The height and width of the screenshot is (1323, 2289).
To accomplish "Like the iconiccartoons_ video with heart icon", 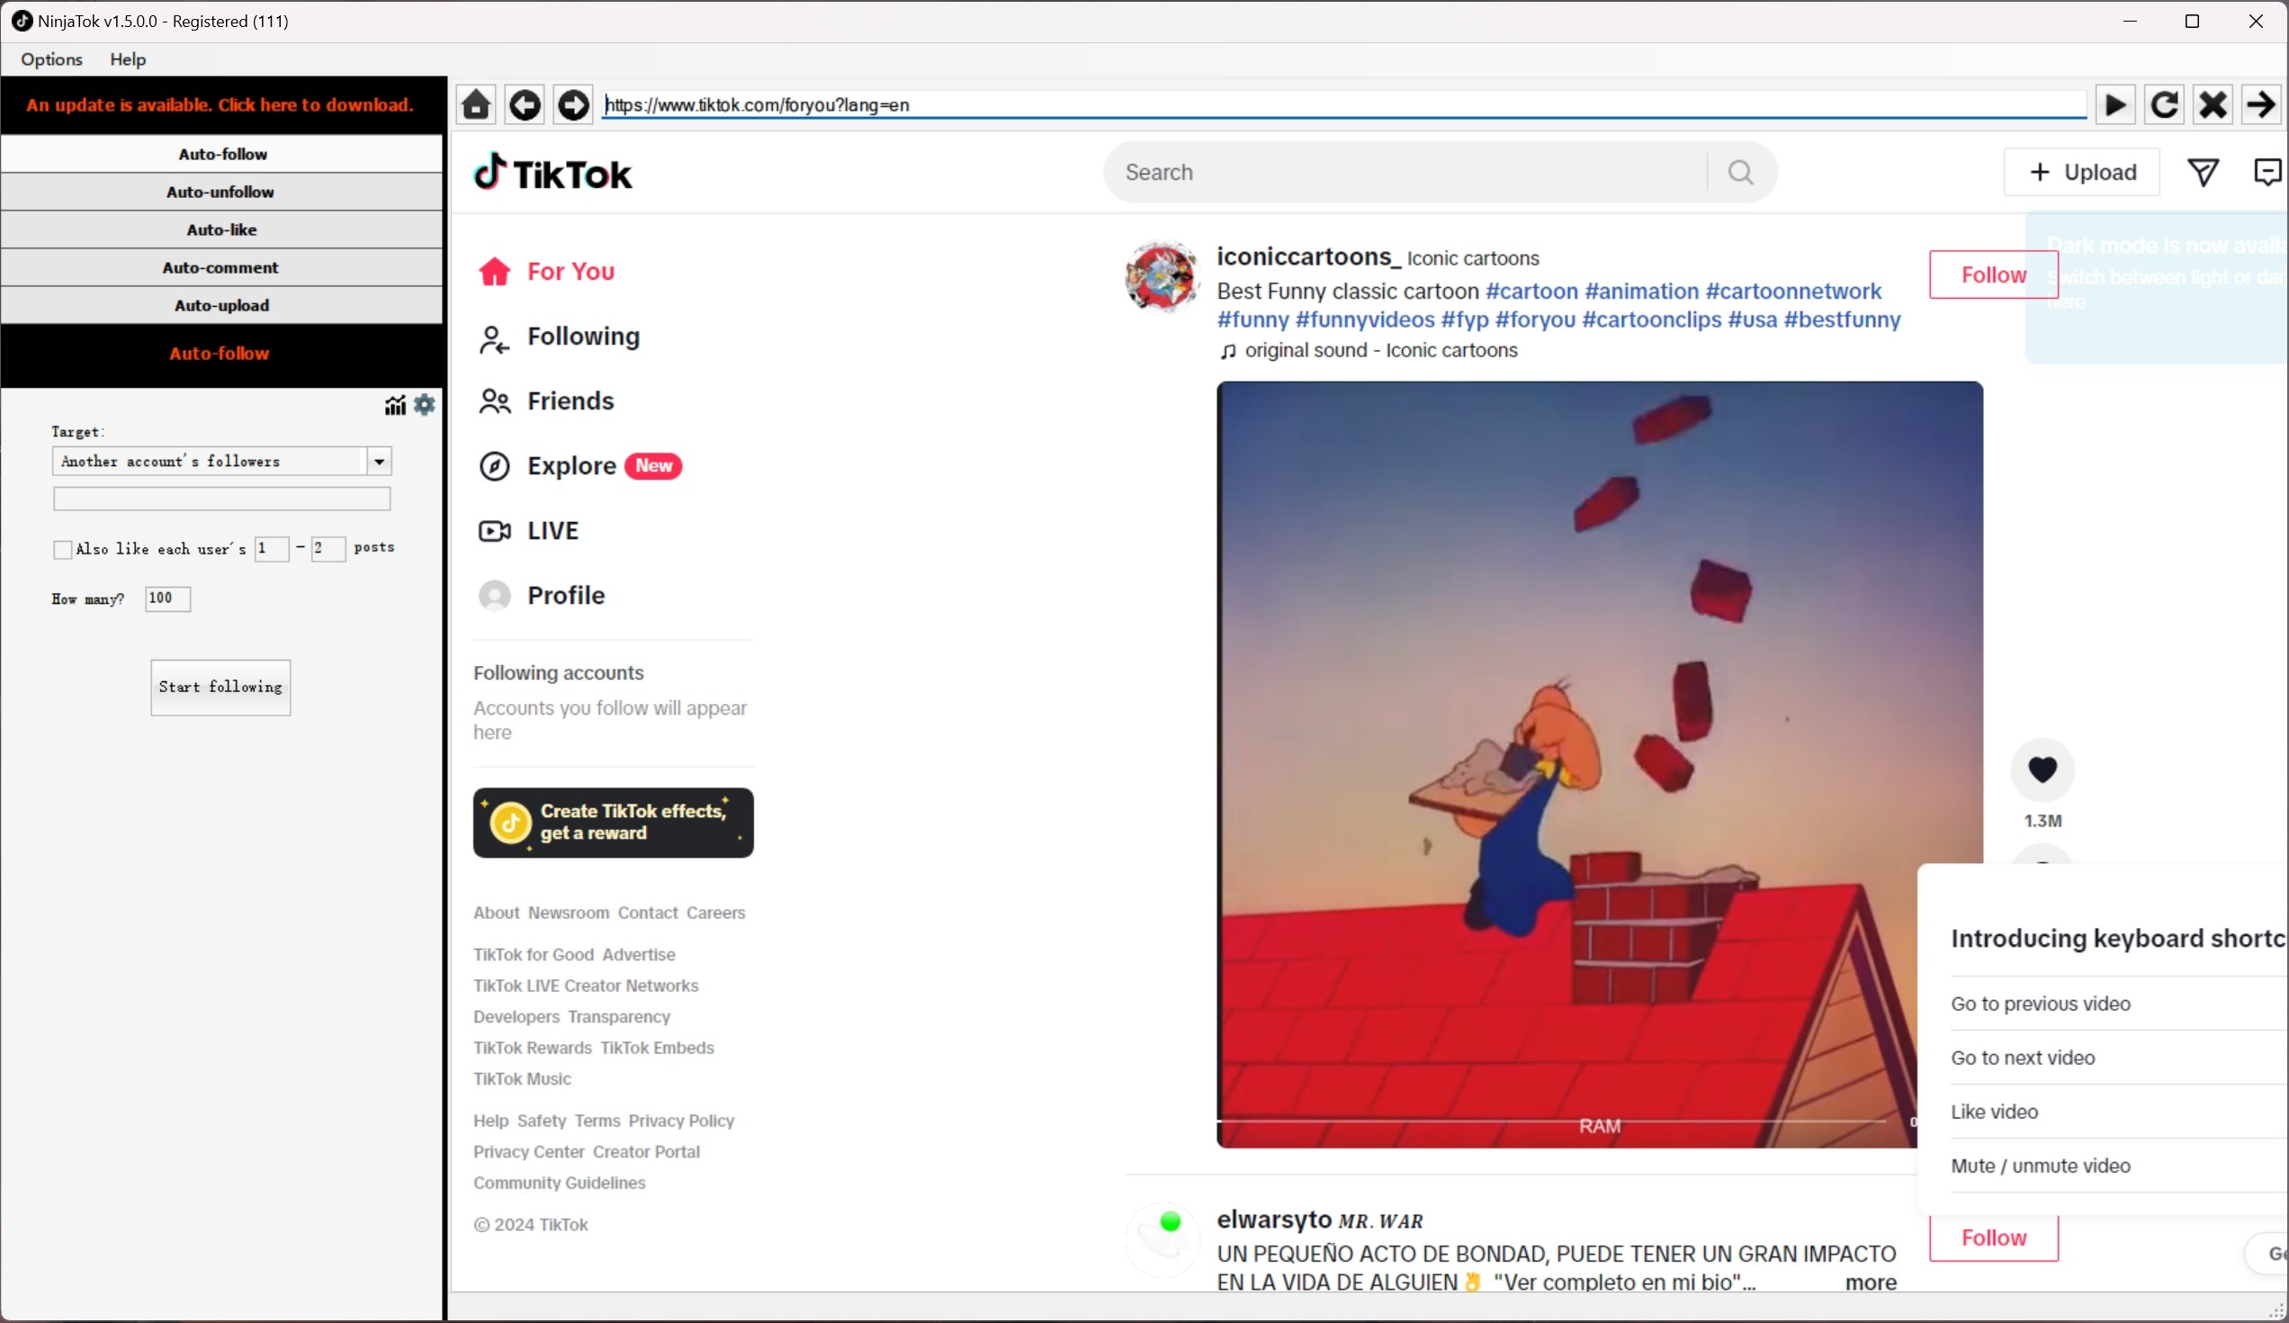I will tap(2042, 769).
